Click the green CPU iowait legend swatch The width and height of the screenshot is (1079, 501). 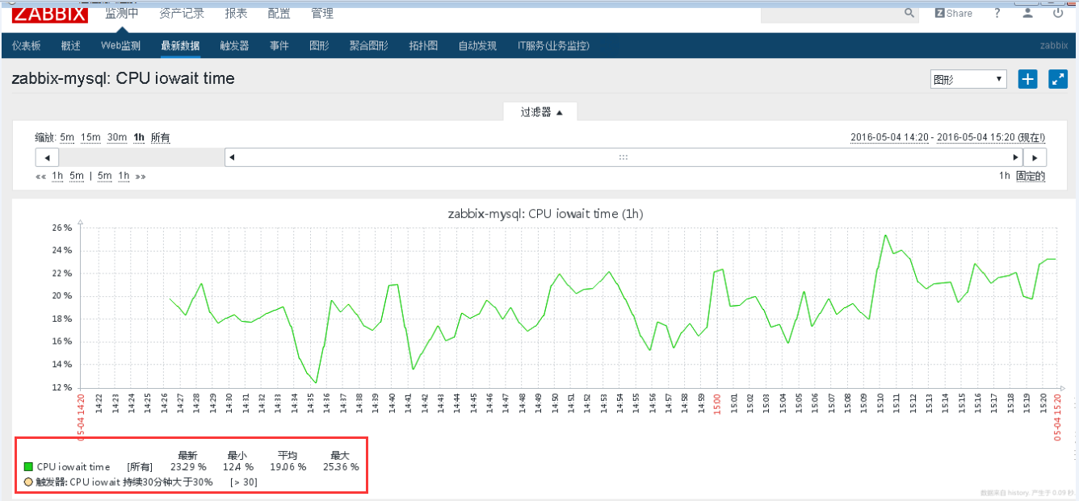pyautogui.click(x=28, y=466)
